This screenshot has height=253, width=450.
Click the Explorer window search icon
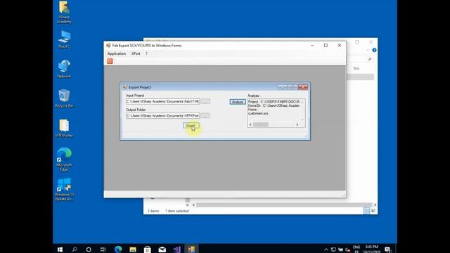(x=370, y=59)
